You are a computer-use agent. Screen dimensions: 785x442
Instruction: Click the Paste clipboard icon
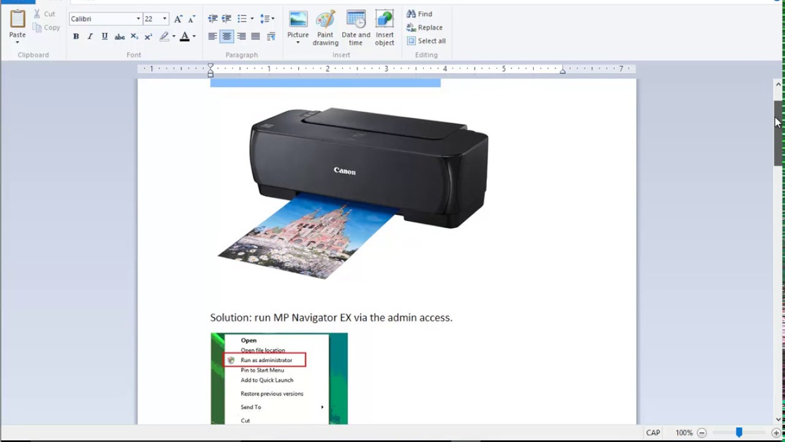point(17,19)
